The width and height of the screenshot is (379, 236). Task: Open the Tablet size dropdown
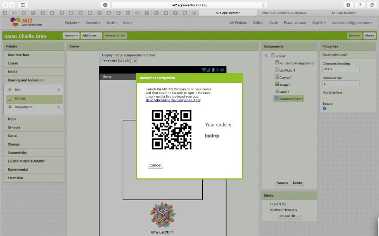click(x=118, y=61)
